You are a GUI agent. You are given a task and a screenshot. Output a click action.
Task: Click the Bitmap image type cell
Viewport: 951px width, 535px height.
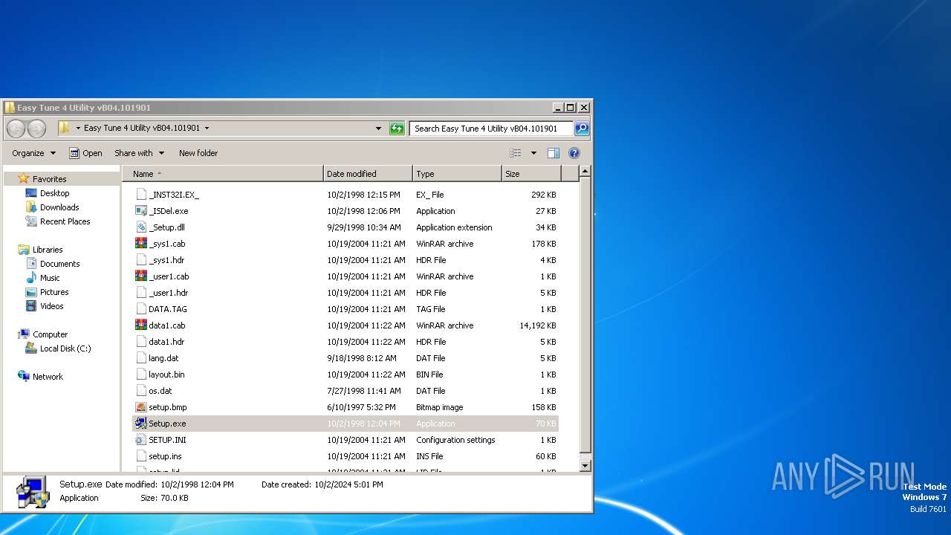point(440,407)
